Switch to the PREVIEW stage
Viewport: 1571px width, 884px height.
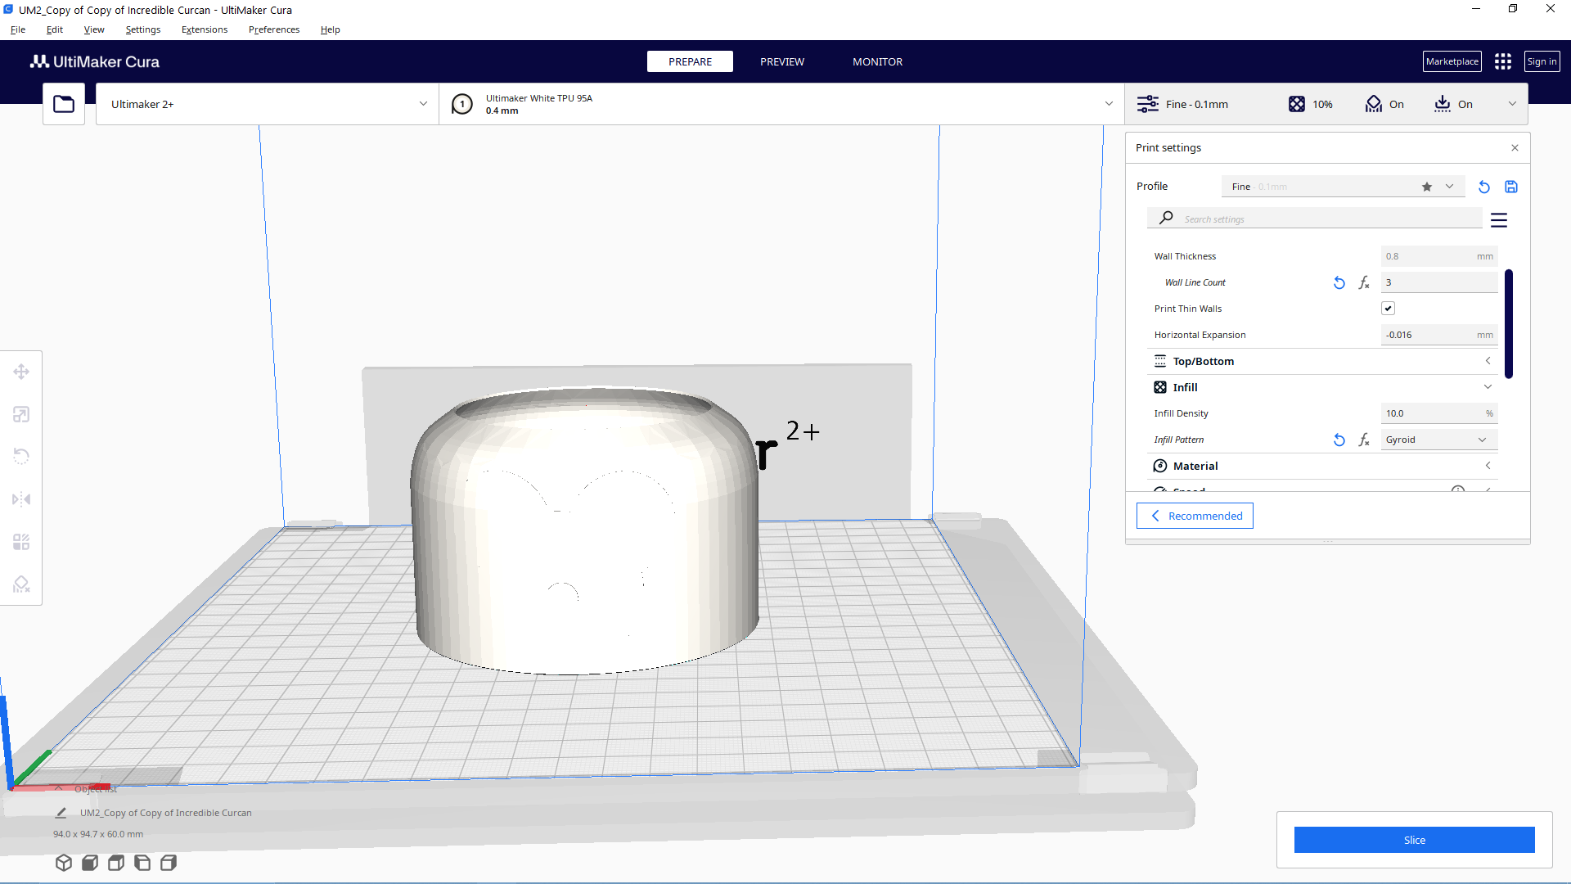pos(782,61)
